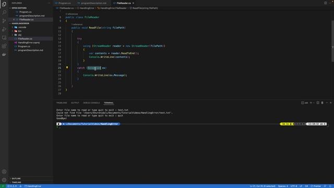Screen dimensions: 334x188
Task: Change the Spaces: 4 indentation setting
Action: pos(283,186)
